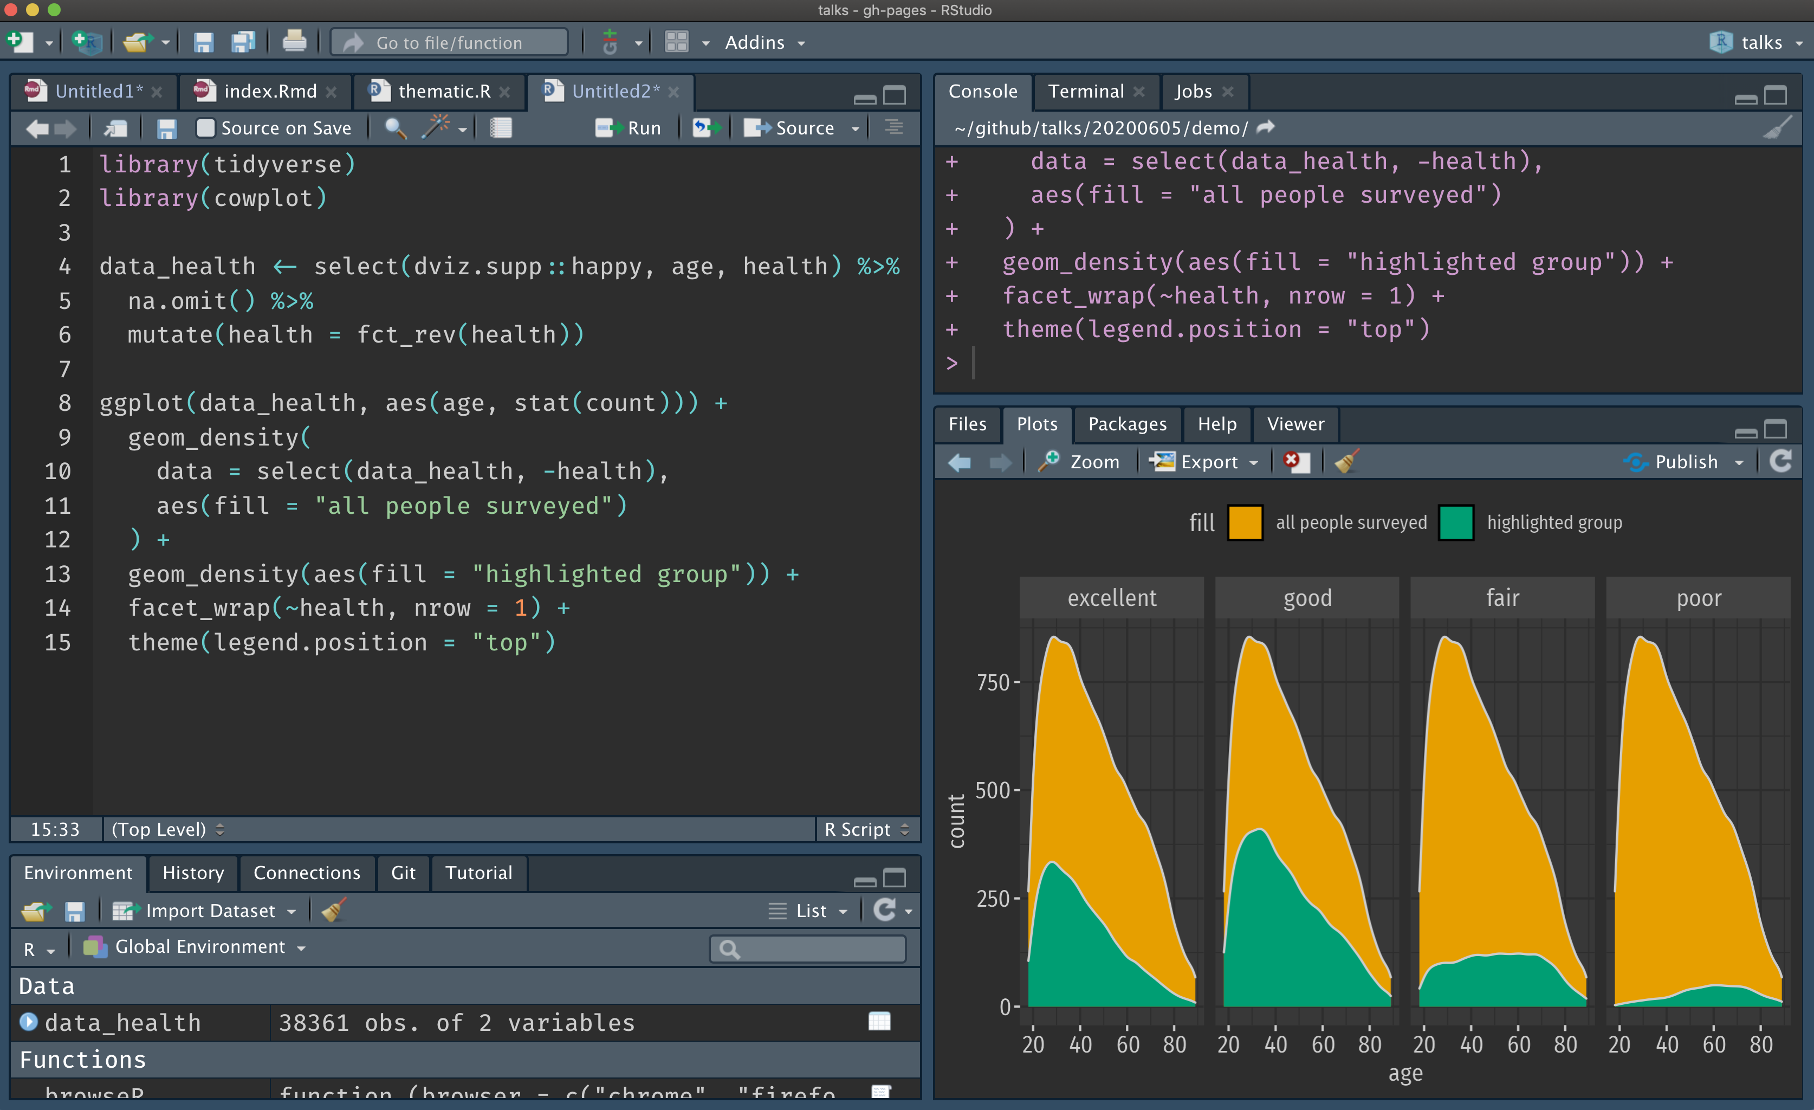Image resolution: width=1814 pixels, height=1110 pixels.
Task: Click the find/replace magnifier icon
Action: point(396,128)
